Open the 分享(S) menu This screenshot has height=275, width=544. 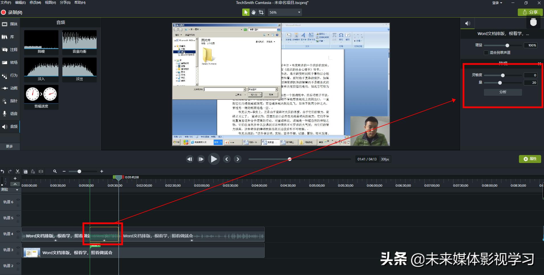click(x=65, y=3)
